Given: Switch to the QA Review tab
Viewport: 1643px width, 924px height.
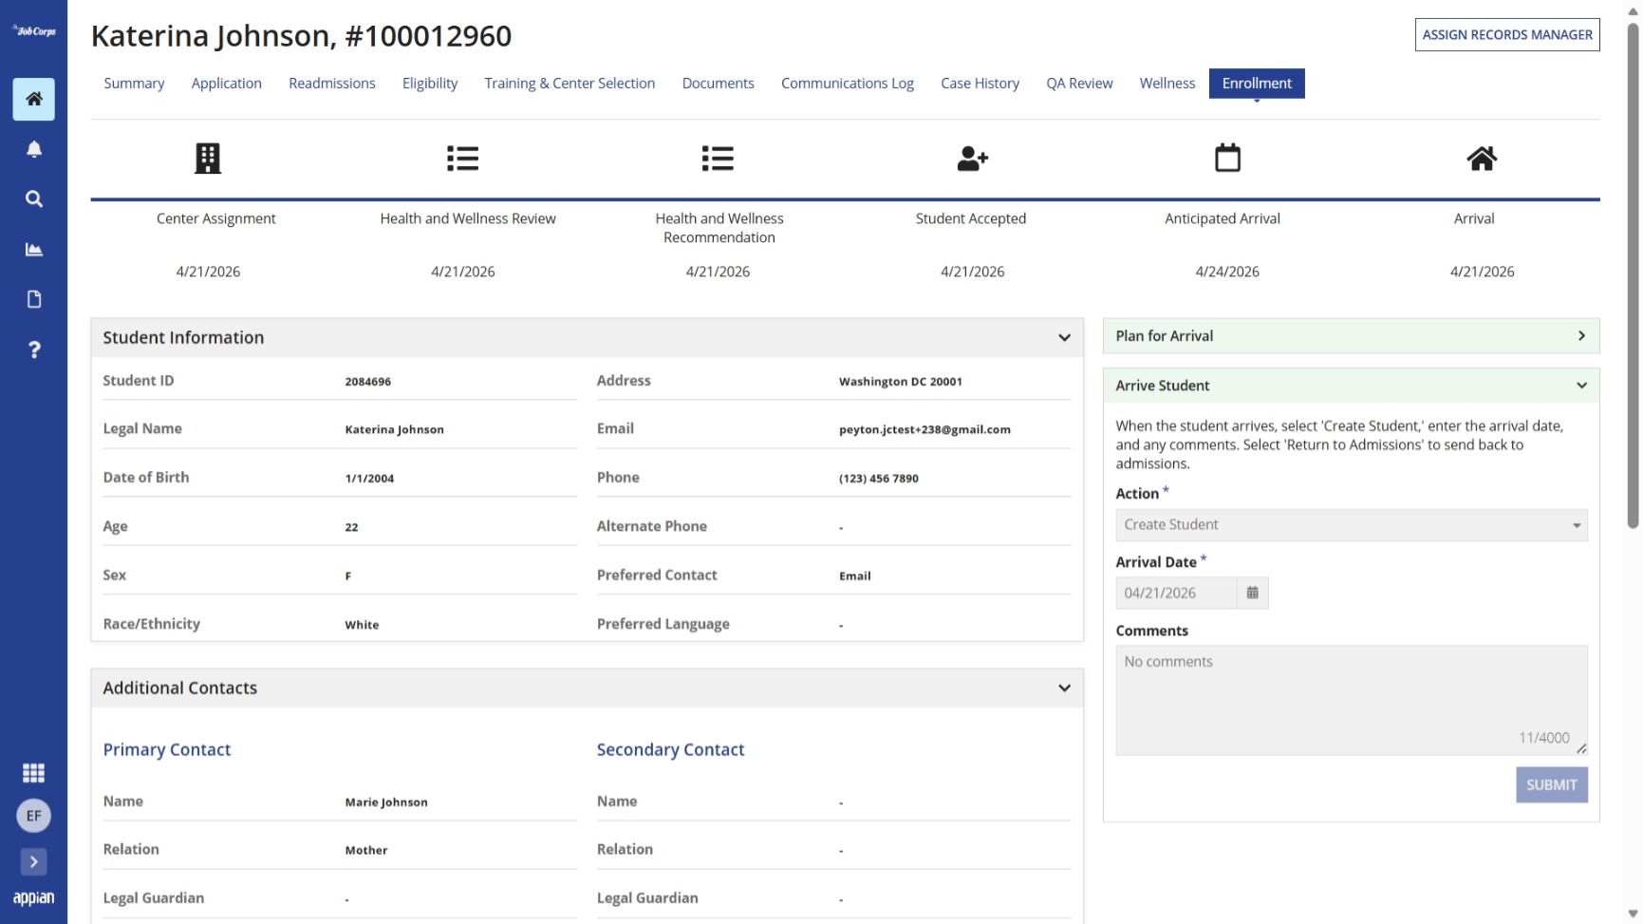Looking at the screenshot, I should point(1079,84).
